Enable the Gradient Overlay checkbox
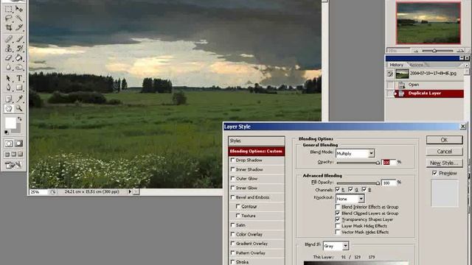Screen dimensions: 472x265 [x=233, y=244]
